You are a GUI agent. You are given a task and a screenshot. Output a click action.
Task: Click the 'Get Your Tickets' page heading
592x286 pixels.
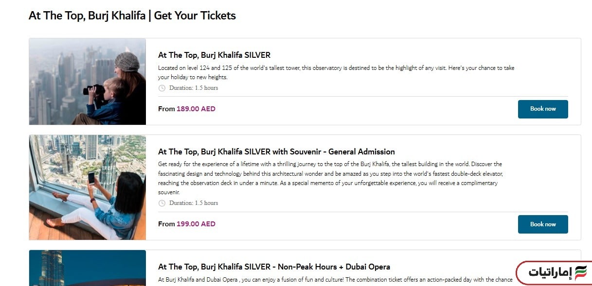pyautogui.click(x=132, y=16)
